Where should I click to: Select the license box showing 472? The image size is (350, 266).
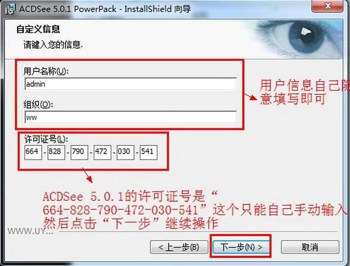pos(102,152)
